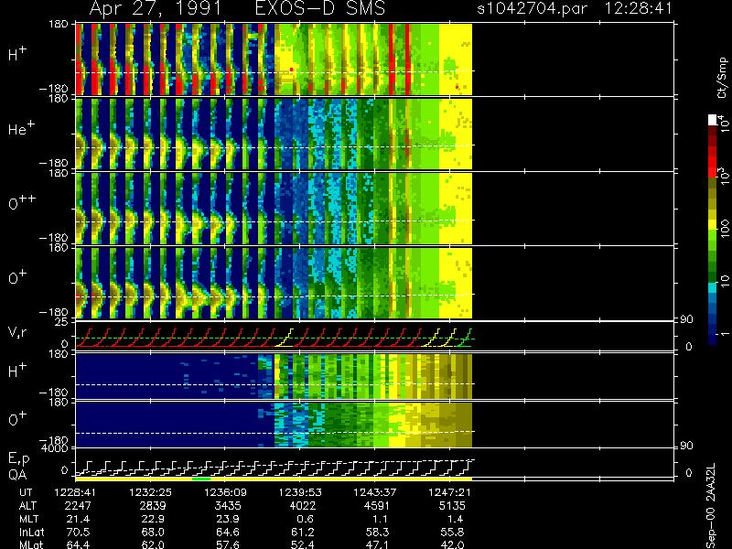This screenshot has height=549, width=732.
Task: Click altitude value '2839'
Action: click(153, 506)
